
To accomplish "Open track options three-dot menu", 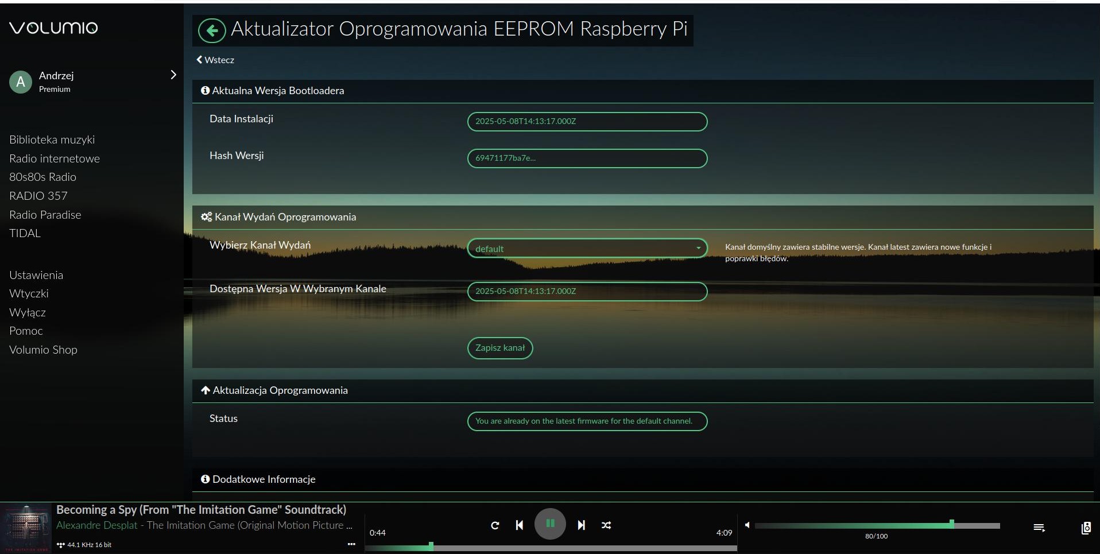I will pyautogui.click(x=351, y=544).
